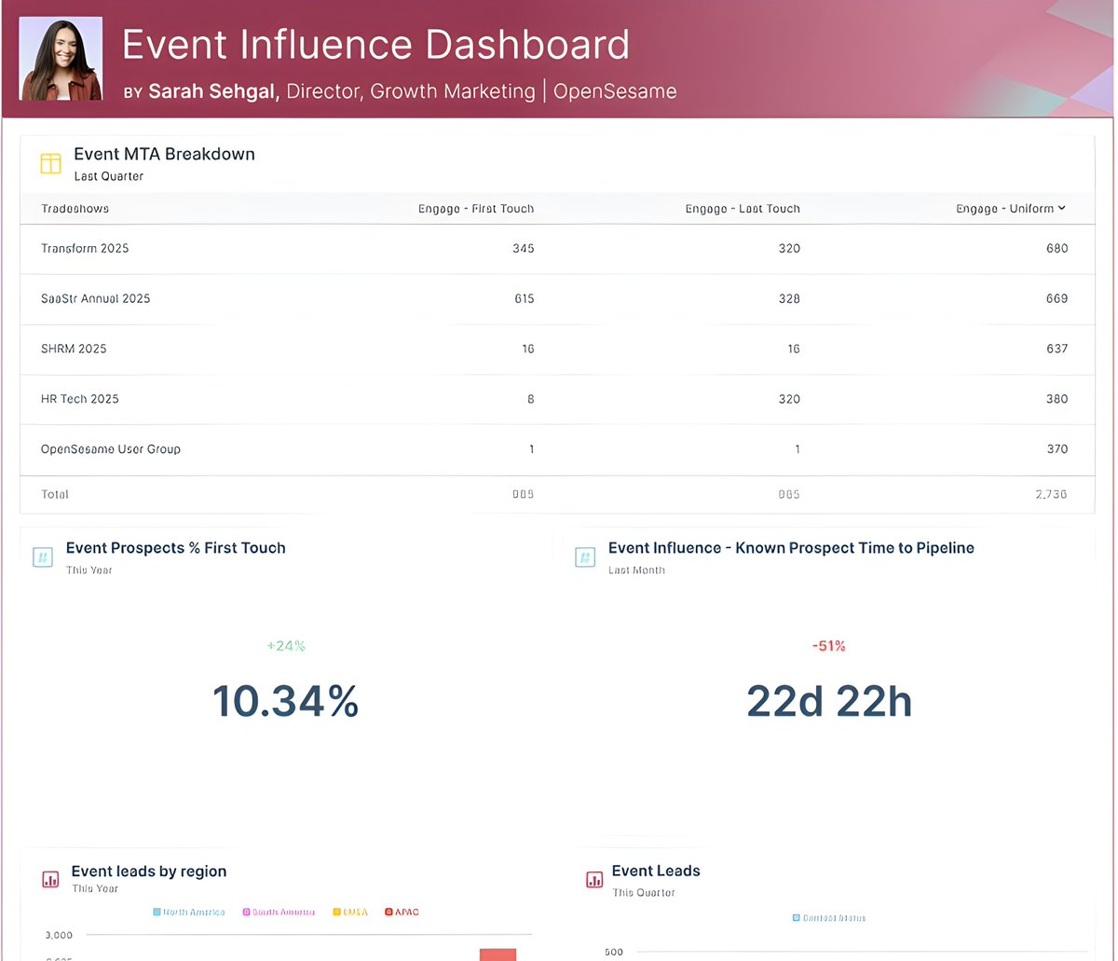Click the Event MTA Breakdown title
The image size is (1118, 961).
(164, 155)
